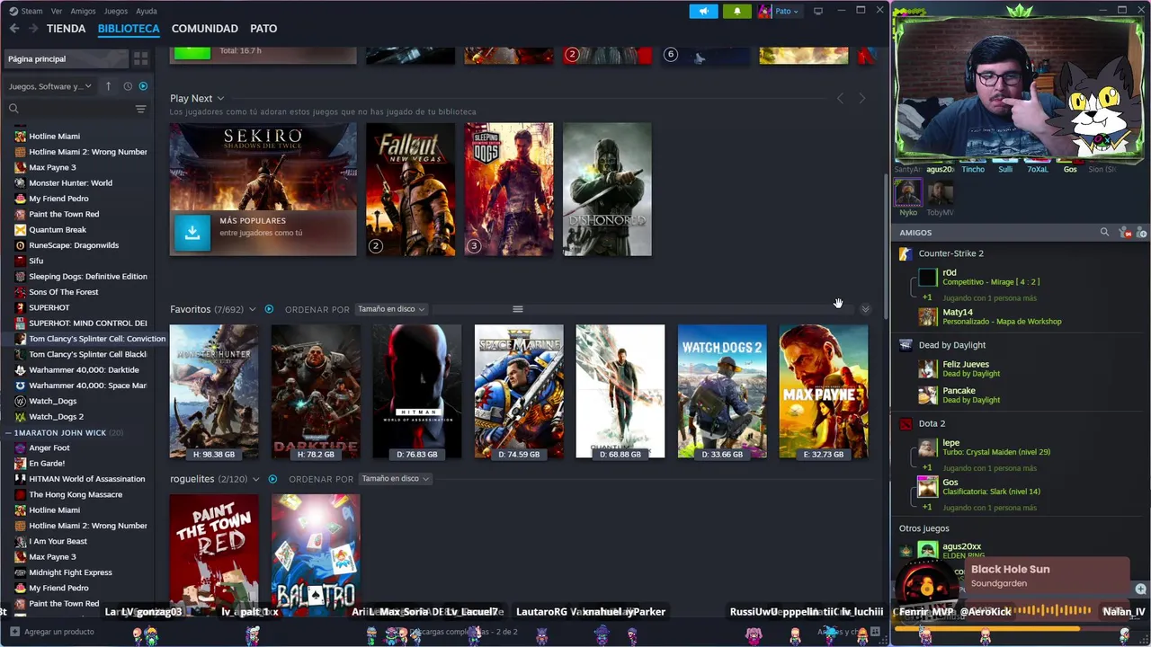This screenshot has width=1151, height=647.
Task: Toggle ready-to-play filter on roguelites shelf
Action: [x=272, y=479]
